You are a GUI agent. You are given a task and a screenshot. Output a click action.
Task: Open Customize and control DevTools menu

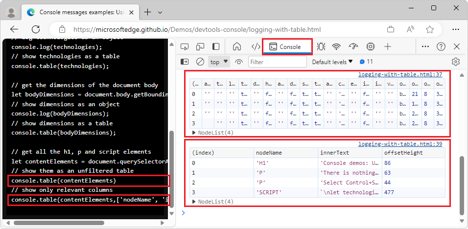pos(425,47)
